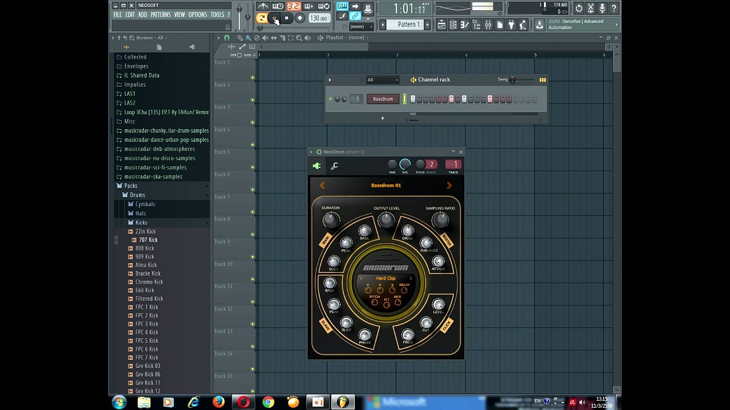Click the next preset arrow in BassDrum

coord(449,186)
